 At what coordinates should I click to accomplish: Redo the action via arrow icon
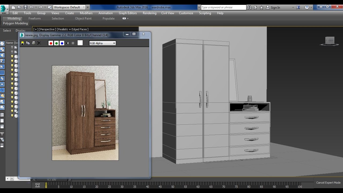pyautogui.click(x=40, y=7)
